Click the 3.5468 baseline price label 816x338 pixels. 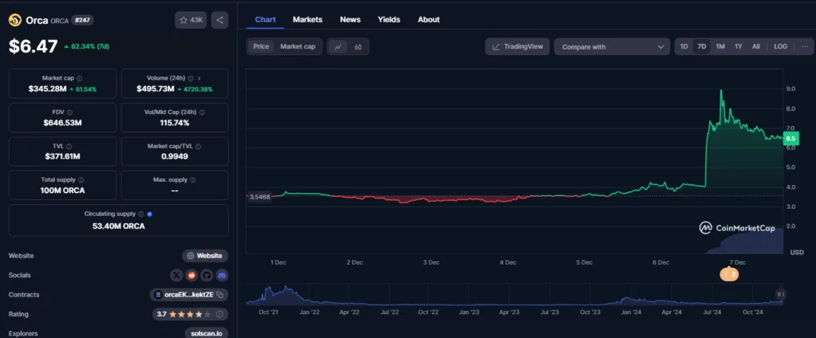[260, 197]
